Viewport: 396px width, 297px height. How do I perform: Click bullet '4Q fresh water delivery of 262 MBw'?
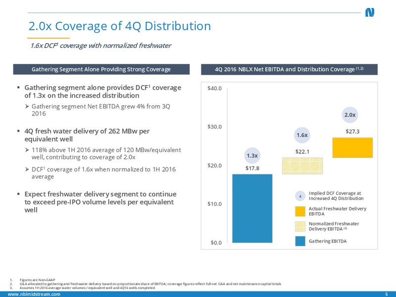[87, 135]
